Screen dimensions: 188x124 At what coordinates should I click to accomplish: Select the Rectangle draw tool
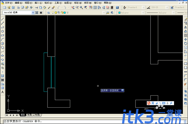coord(2,35)
